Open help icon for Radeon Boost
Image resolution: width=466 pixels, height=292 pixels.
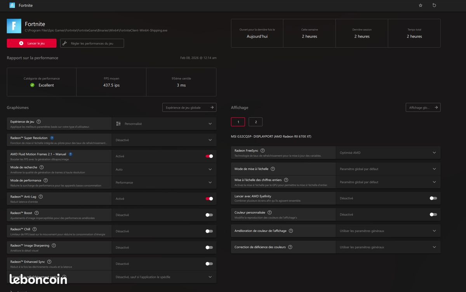pos(37,213)
